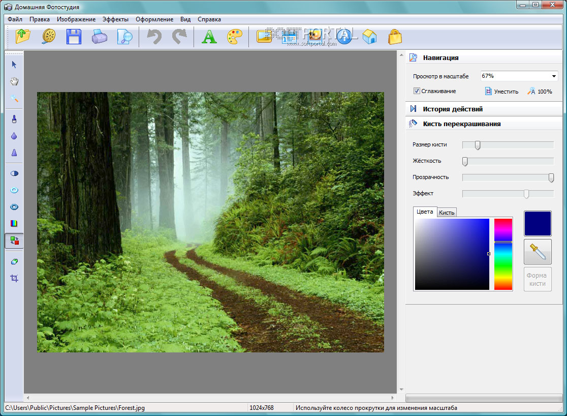This screenshot has height=416, width=567.
Task: Pick the eyedropper color sampler button
Action: (538, 252)
